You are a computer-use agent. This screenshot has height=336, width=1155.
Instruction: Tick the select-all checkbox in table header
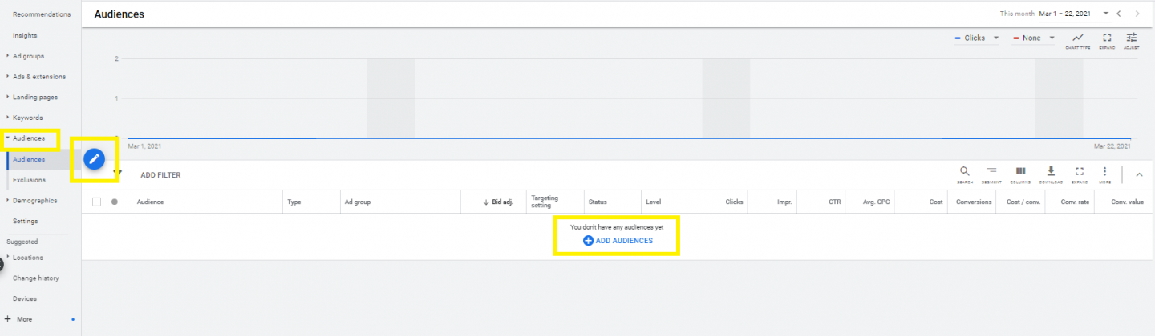click(97, 202)
